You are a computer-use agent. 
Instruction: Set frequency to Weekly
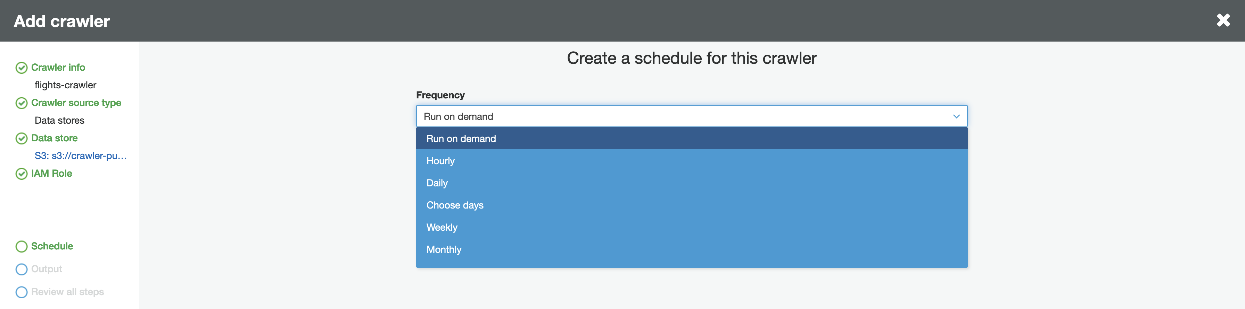[x=442, y=228]
